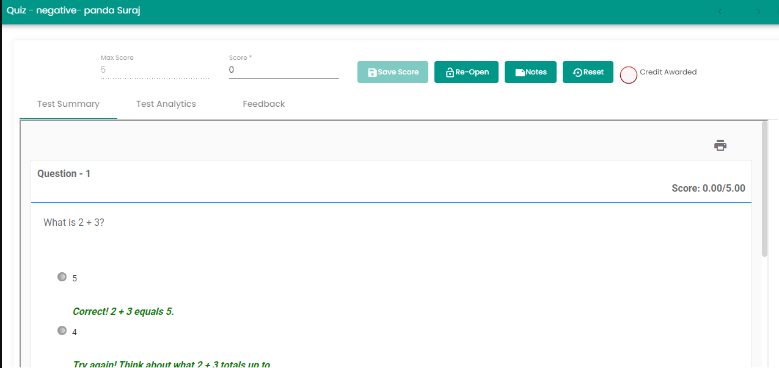The height and width of the screenshot is (368, 779).
Task: Go to next student with right chevron
Action: (x=759, y=12)
